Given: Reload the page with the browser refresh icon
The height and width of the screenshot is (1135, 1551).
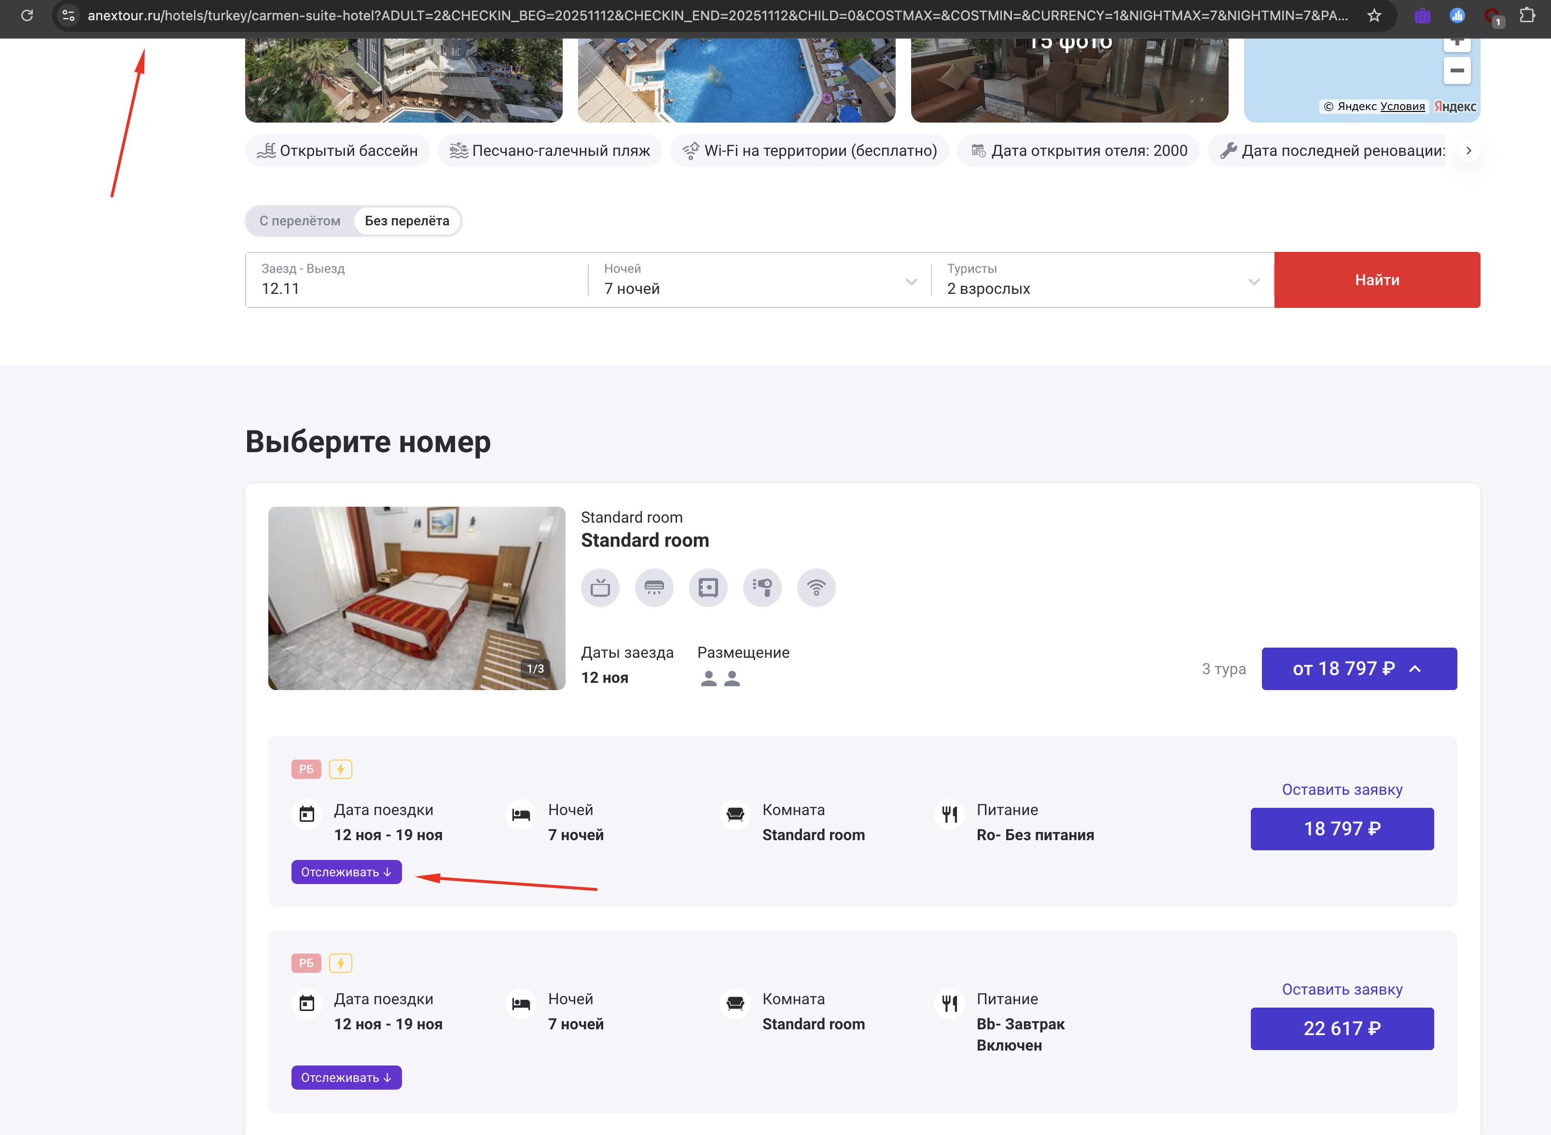Looking at the screenshot, I should click(27, 15).
